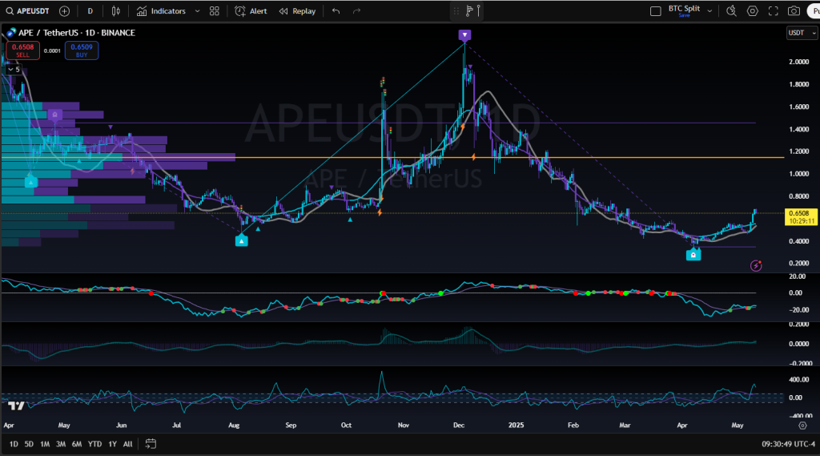Click the teal marker at April 2024 low
Image resolution: width=820 pixels, height=456 pixels.
click(31, 182)
